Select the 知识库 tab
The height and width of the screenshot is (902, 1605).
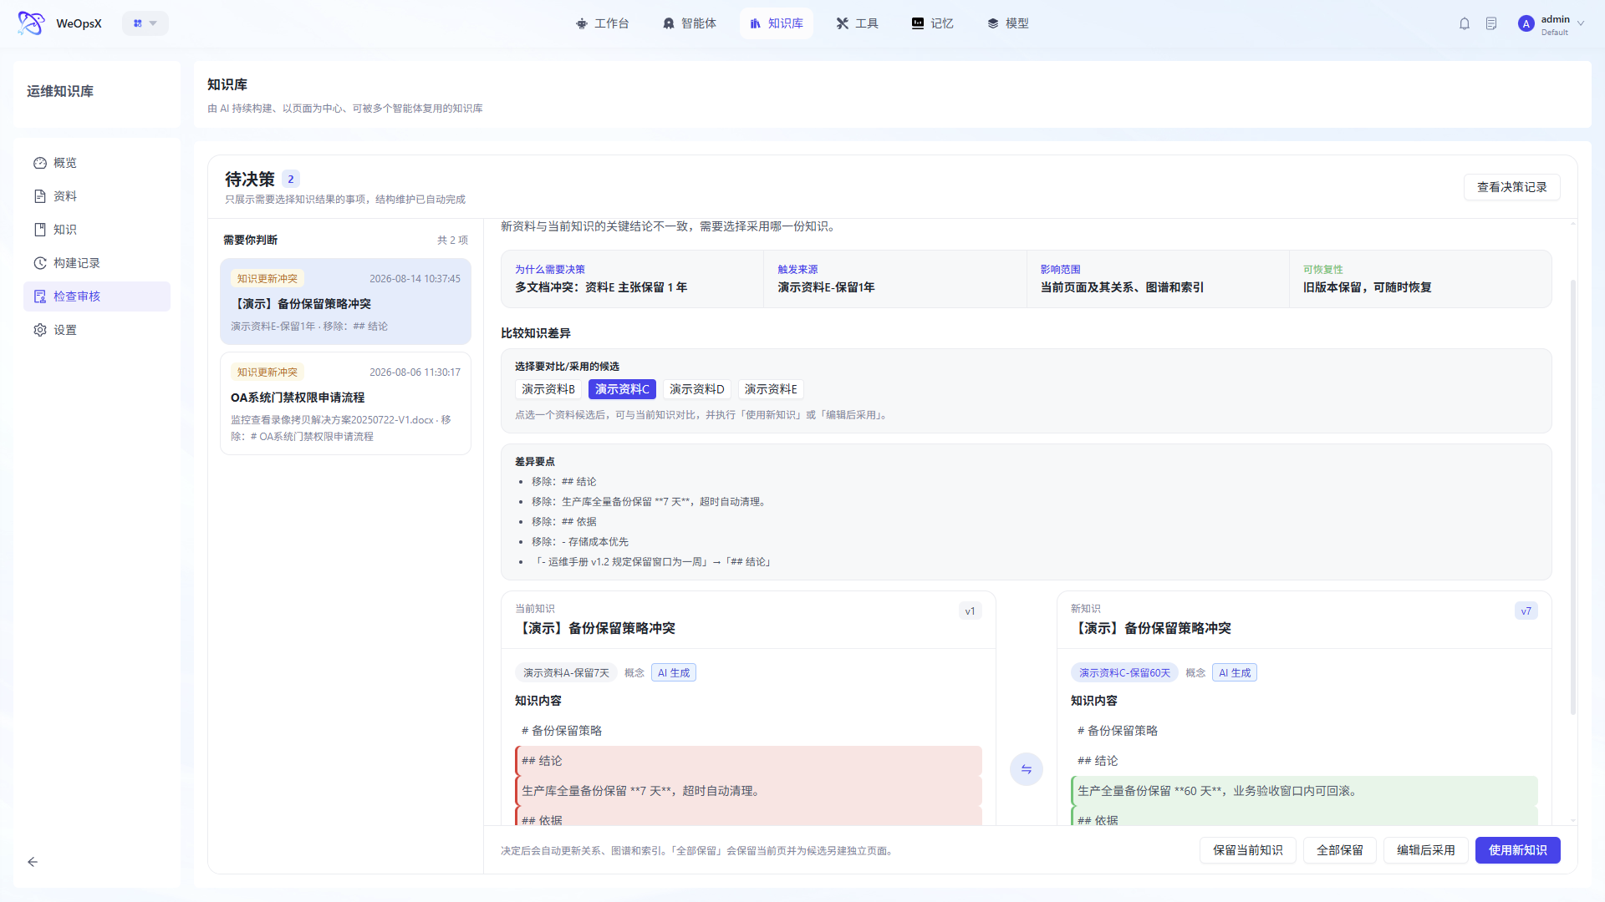777,23
